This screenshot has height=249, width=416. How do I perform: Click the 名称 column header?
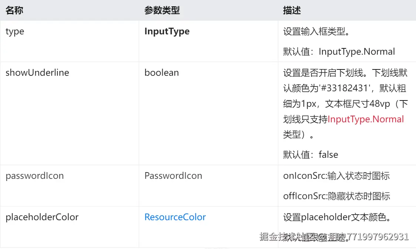pos(14,10)
